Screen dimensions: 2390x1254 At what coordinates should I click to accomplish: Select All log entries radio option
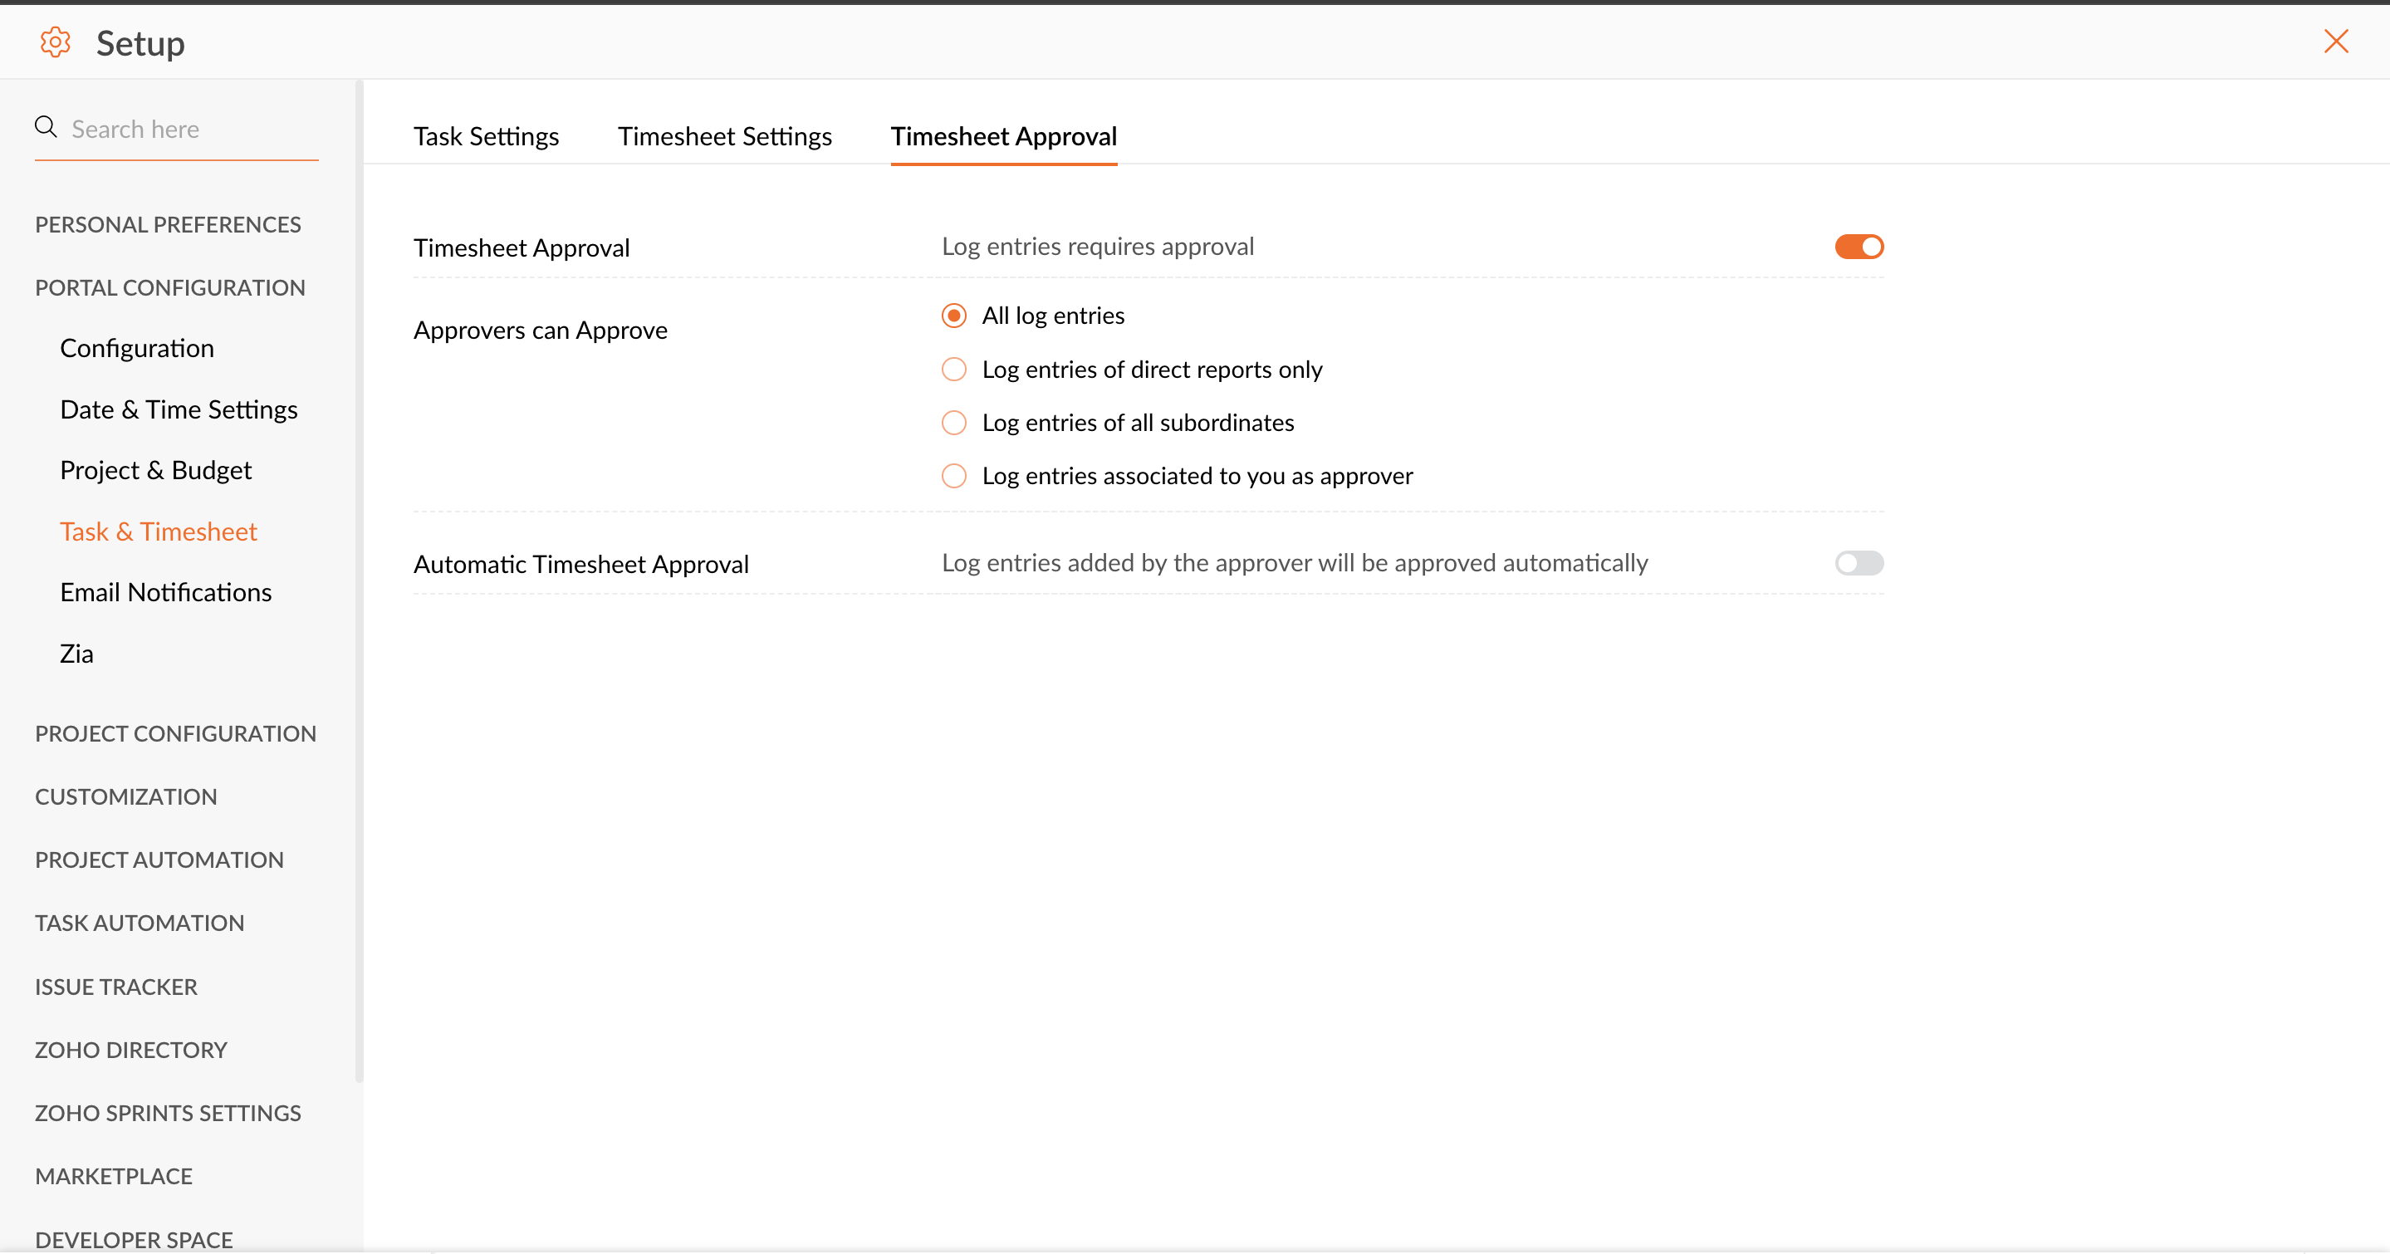click(x=954, y=316)
